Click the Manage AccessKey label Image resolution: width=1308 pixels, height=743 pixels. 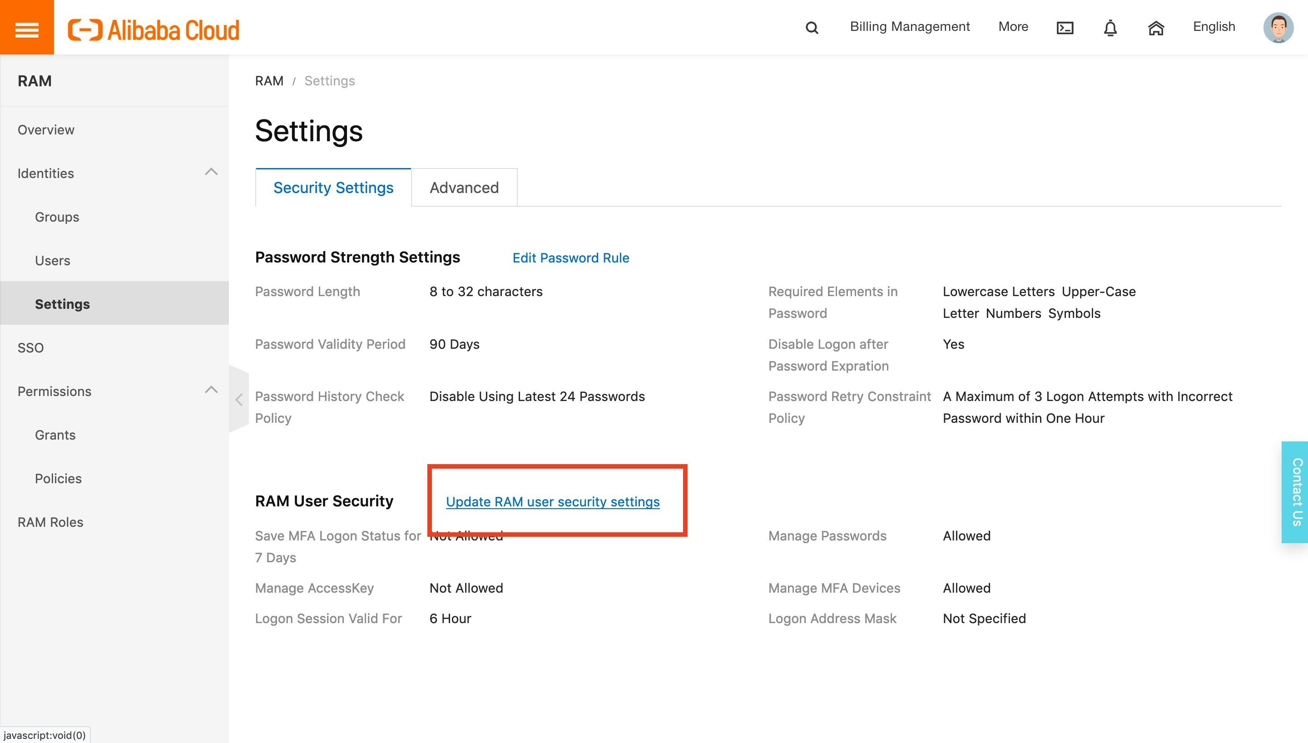pyautogui.click(x=314, y=588)
